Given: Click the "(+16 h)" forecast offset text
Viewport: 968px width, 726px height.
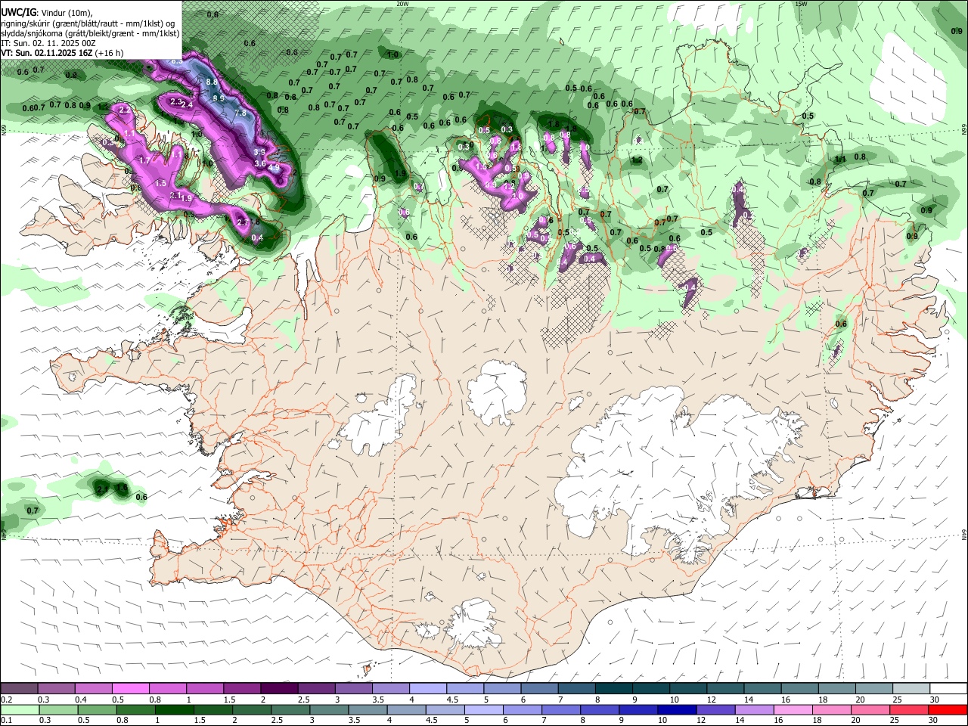Looking at the screenshot, I should click(x=110, y=53).
